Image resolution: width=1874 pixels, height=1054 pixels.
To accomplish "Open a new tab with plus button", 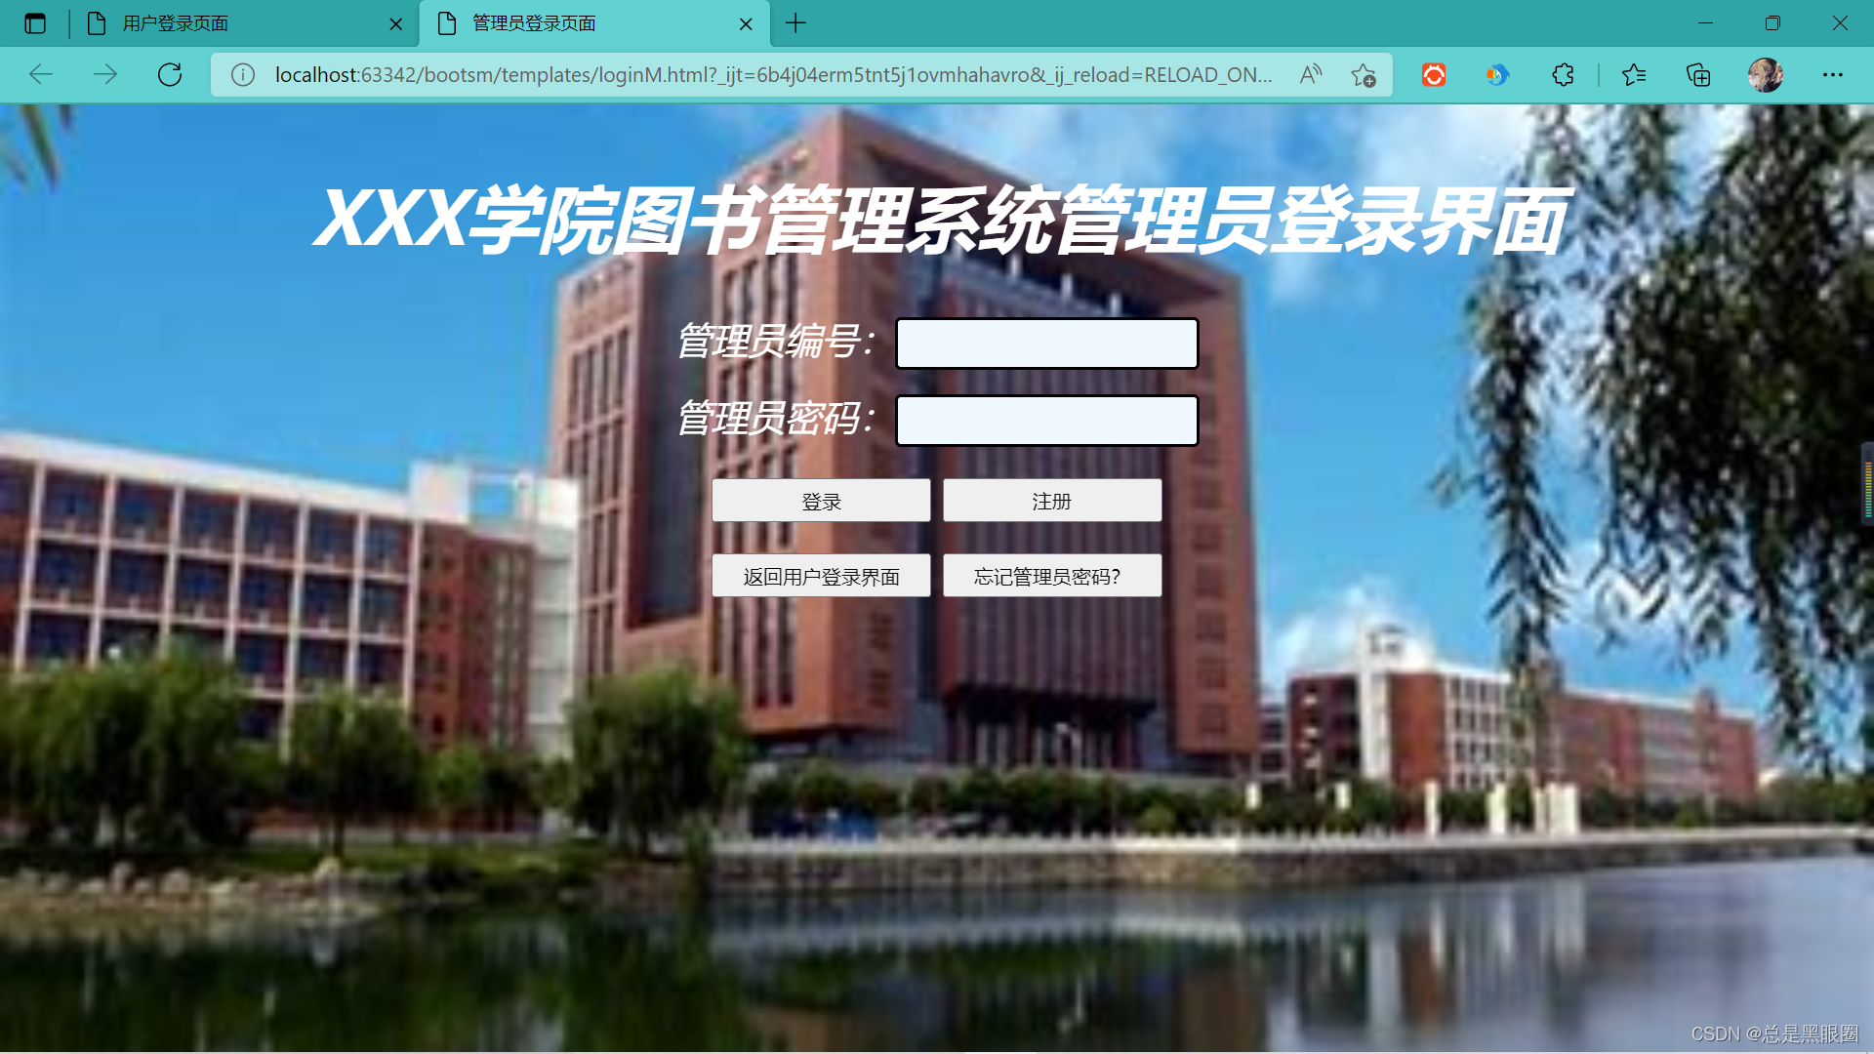I will (795, 23).
